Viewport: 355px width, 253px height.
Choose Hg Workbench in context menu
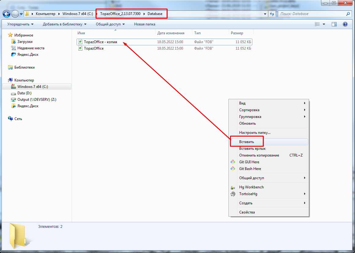(x=269, y=187)
